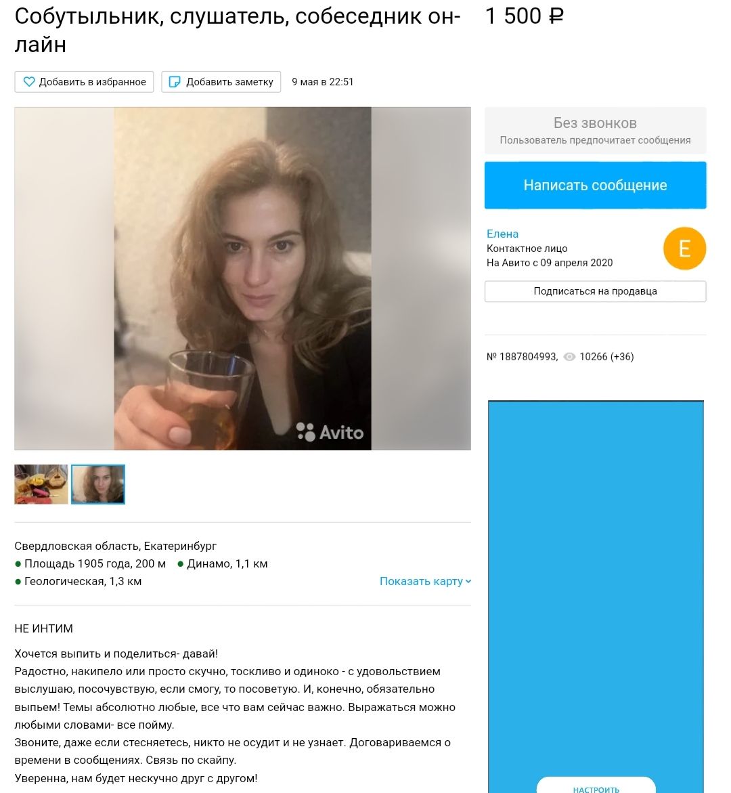Viewport: 731px width, 793px height.
Task: Click the Без звонков info box
Action: [x=595, y=131]
